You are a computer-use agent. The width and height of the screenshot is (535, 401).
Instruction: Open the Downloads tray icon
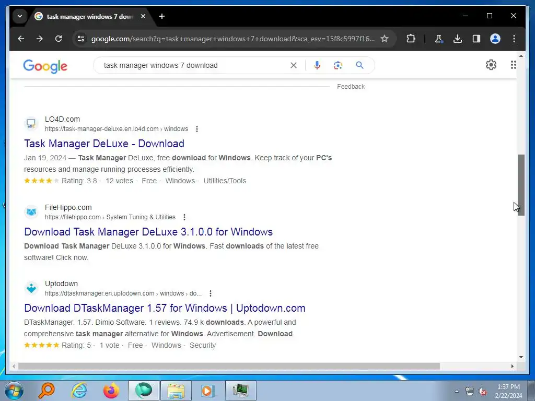coord(458,39)
